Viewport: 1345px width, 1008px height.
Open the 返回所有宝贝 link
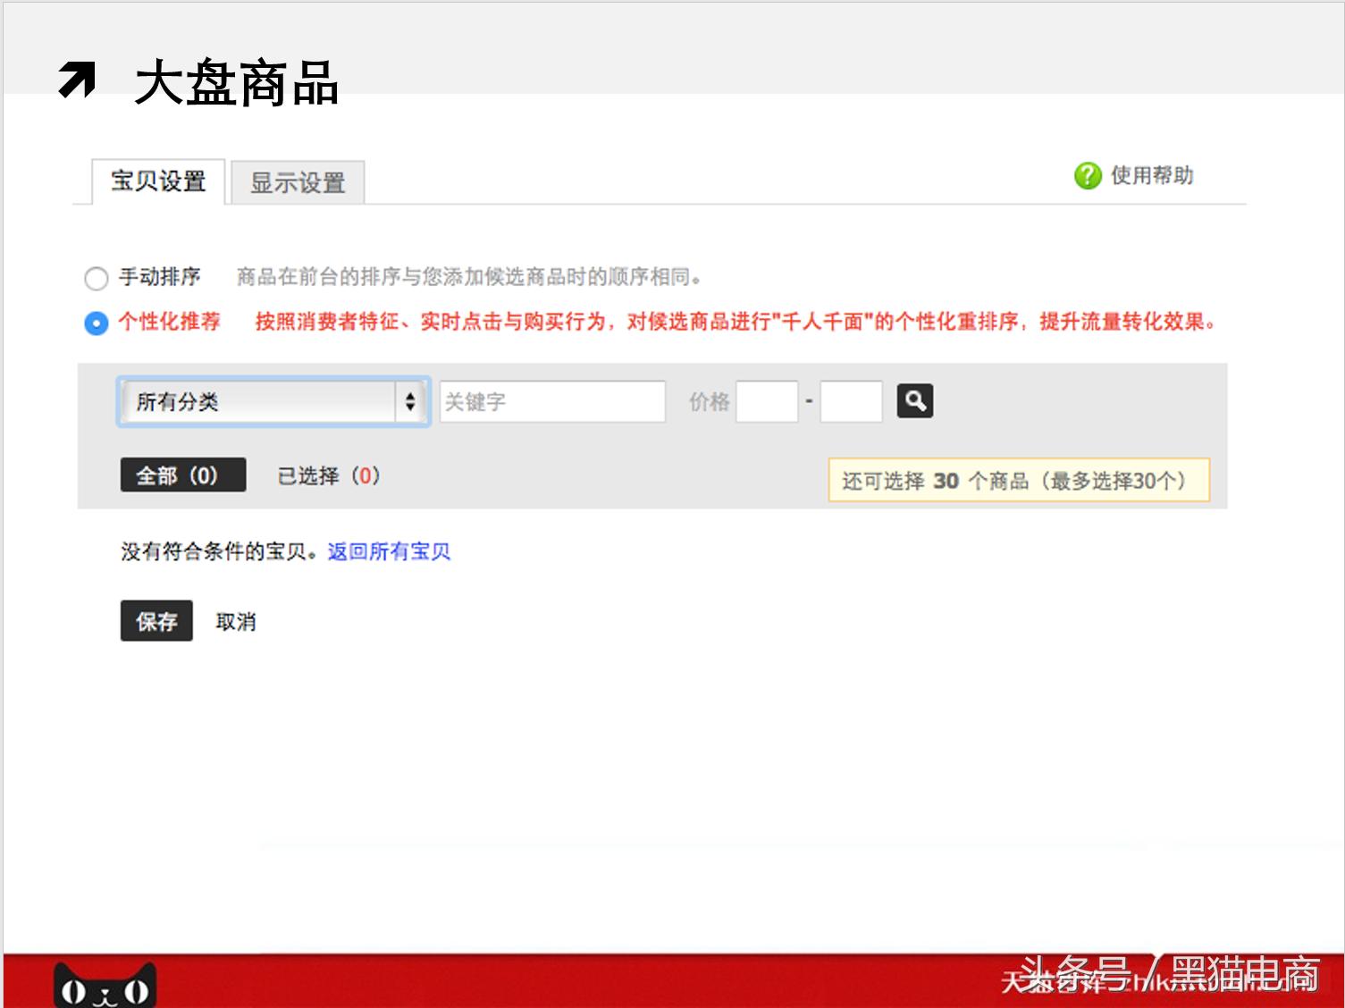[389, 551]
